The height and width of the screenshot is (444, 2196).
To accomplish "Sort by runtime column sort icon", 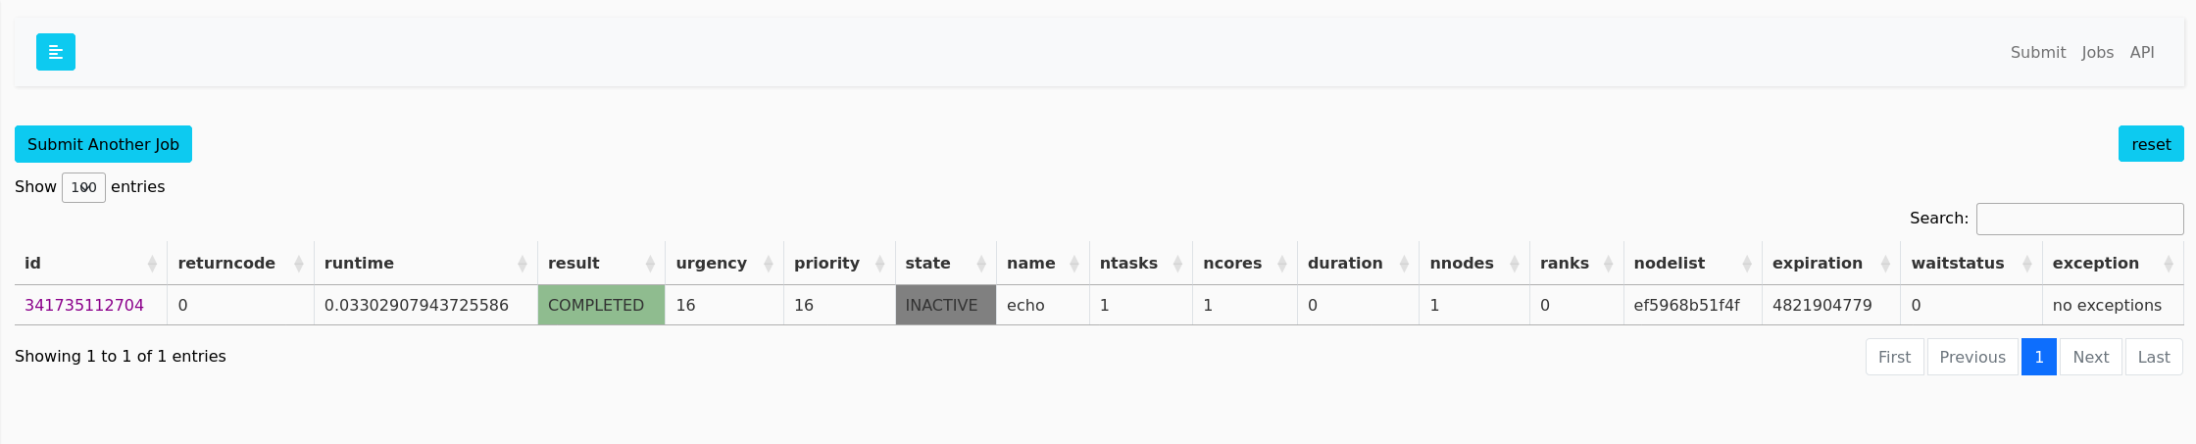I will click(523, 264).
